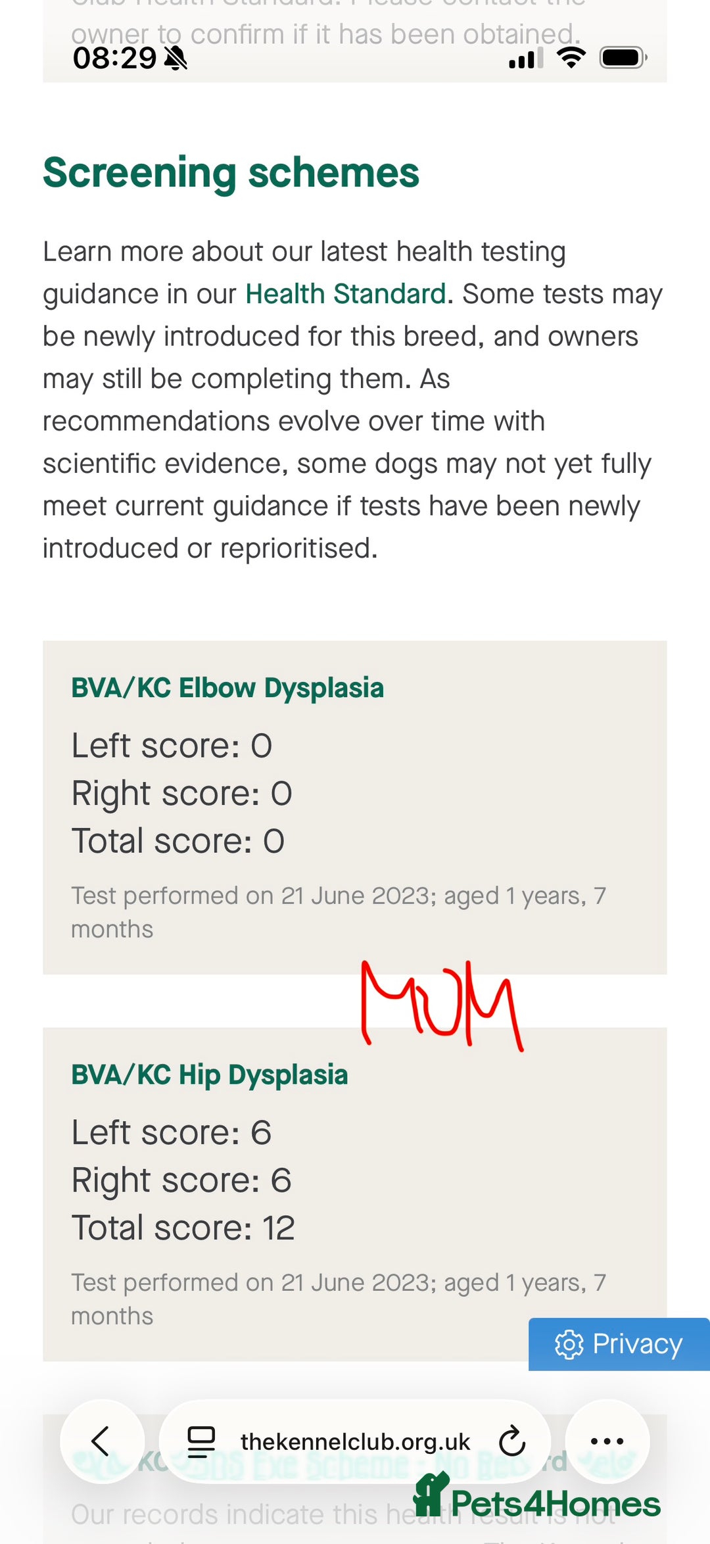Tap the Wi-Fi status icon

click(571, 58)
